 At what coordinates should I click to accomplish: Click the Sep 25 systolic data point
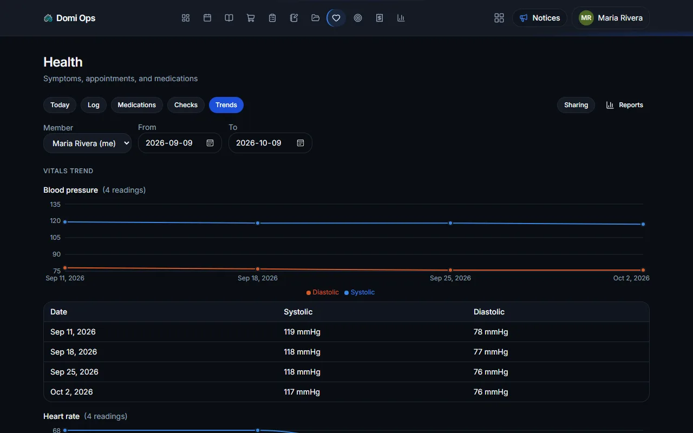click(x=450, y=223)
